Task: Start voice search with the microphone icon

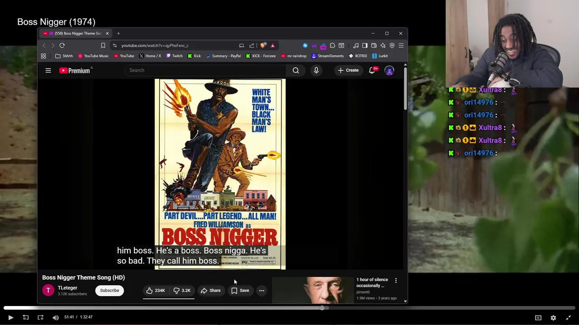Action: click(316, 70)
